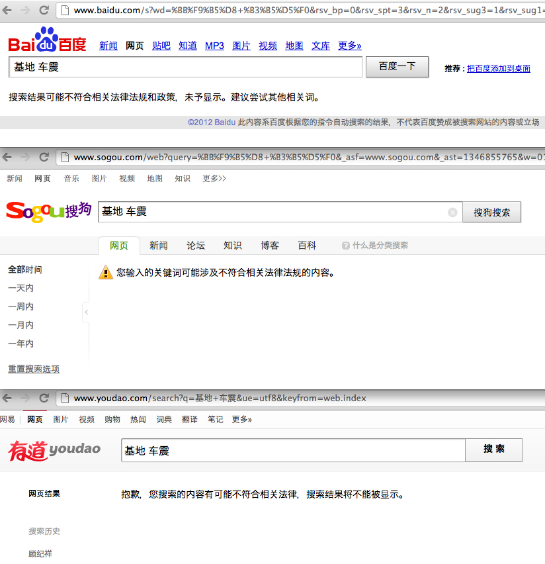Click 把百度添加到桌面 link
This screenshot has height=564, width=545.
(499, 68)
